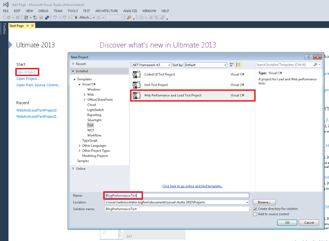Click the New Project toolbar icon
Screen dimensions: 329x241
coord(26,18)
